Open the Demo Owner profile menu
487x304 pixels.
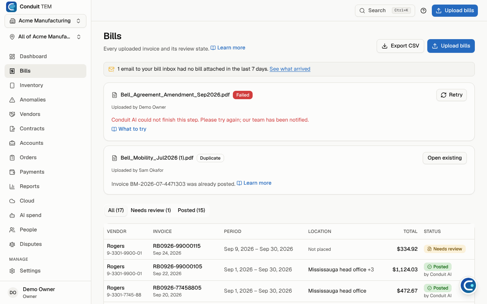coord(45,293)
